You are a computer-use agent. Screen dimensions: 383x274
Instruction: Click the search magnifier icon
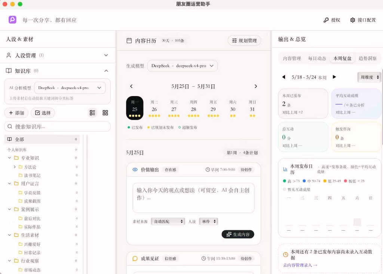click(10, 126)
